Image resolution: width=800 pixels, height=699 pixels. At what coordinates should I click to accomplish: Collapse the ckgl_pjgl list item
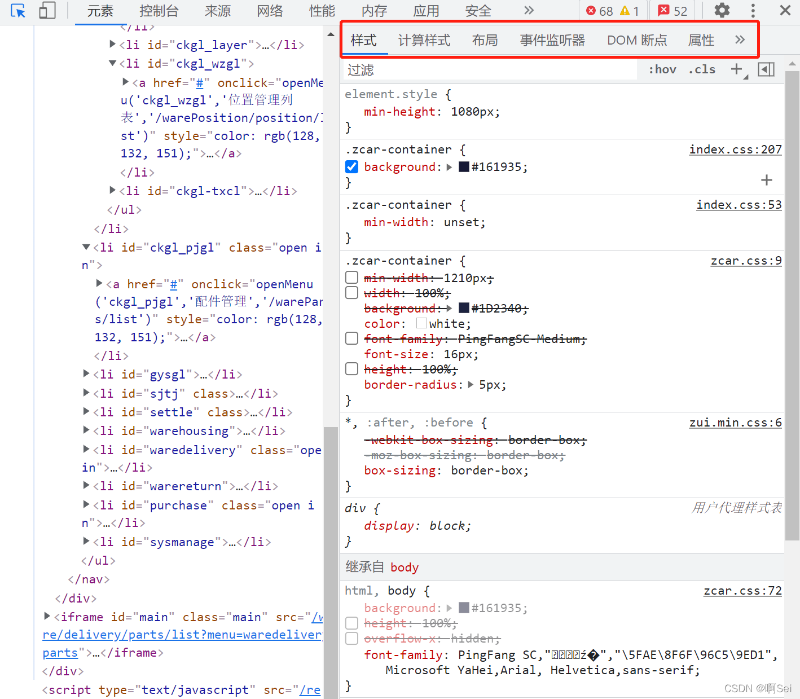click(86, 247)
